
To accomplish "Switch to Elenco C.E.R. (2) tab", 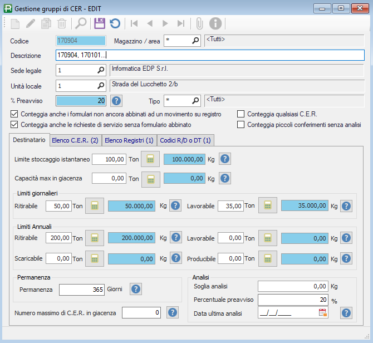I will (x=75, y=140).
